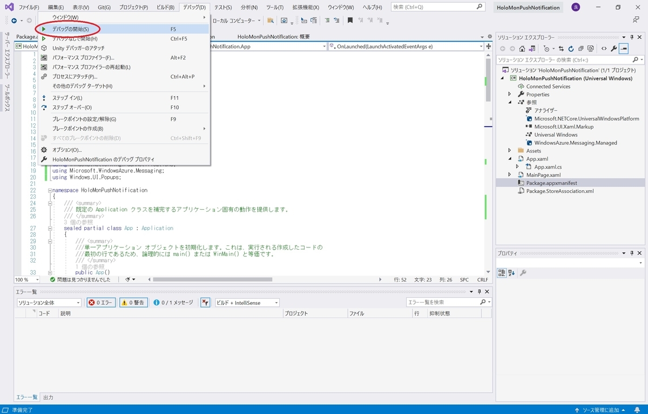Image resolution: width=648 pixels, height=414 pixels.
Task: Choose ブレークポイントの設定/解除
Action: coord(124,119)
